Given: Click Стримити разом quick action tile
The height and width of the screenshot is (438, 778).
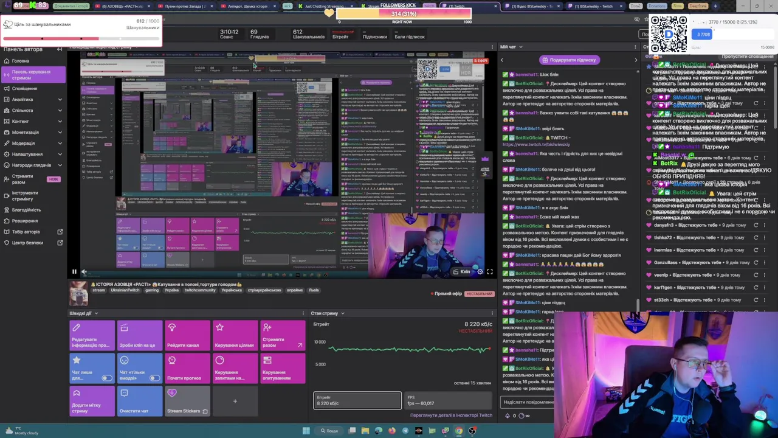Looking at the screenshot, I should pos(283,336).
